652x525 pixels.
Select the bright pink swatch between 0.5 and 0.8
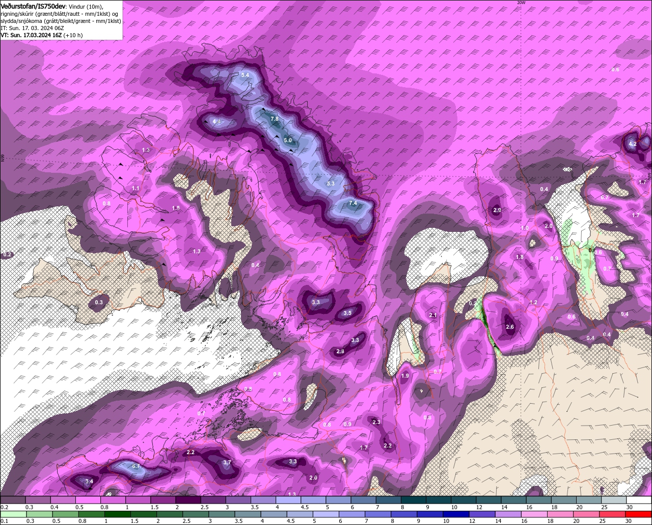tap(88, 500)
